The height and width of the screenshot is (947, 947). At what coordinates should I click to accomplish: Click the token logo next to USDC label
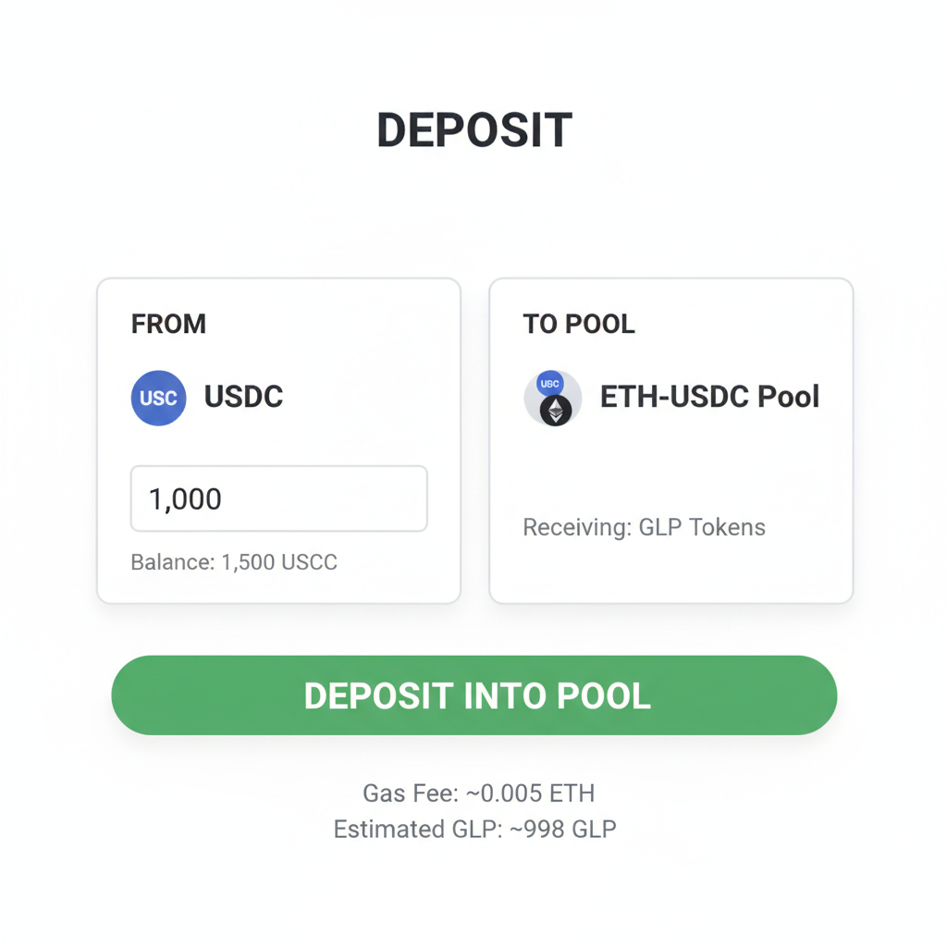coord(158,398)
